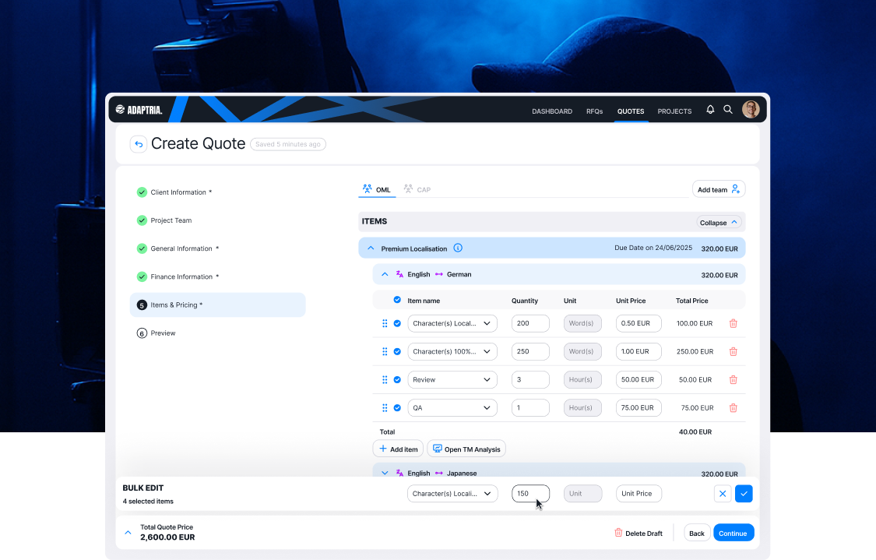Click the Add team button
Viewport: 876px width, 560px height.
719,189
